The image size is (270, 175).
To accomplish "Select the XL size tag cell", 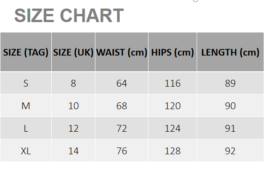I will pyautogui.click(x=26, y=151).
